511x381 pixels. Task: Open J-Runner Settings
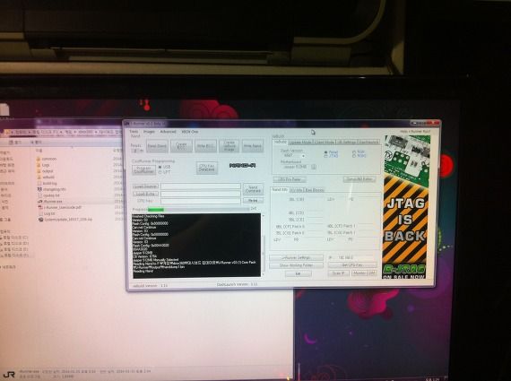pos(297,258)
